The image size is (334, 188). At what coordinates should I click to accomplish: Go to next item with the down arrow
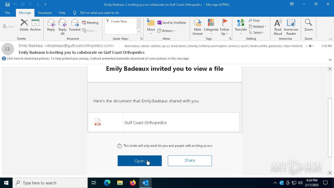[38, 4]
